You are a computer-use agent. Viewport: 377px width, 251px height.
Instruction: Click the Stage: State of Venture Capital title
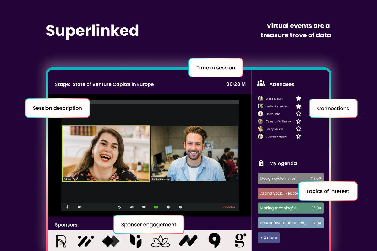[104, 84]
